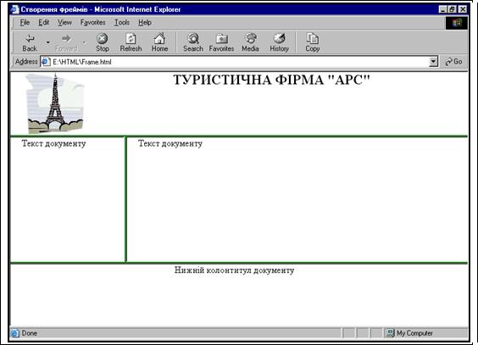This screenshot has height=345, width=478.
Task: Minimize the Internet Explorer window
Action: click(x=443, y=9)
